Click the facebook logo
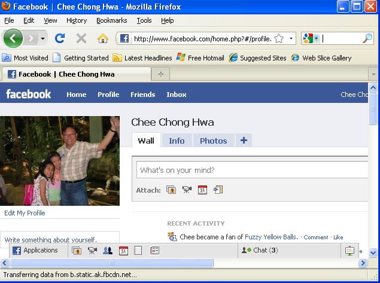The width and height of the screenshot is (380, 283). 28,94
